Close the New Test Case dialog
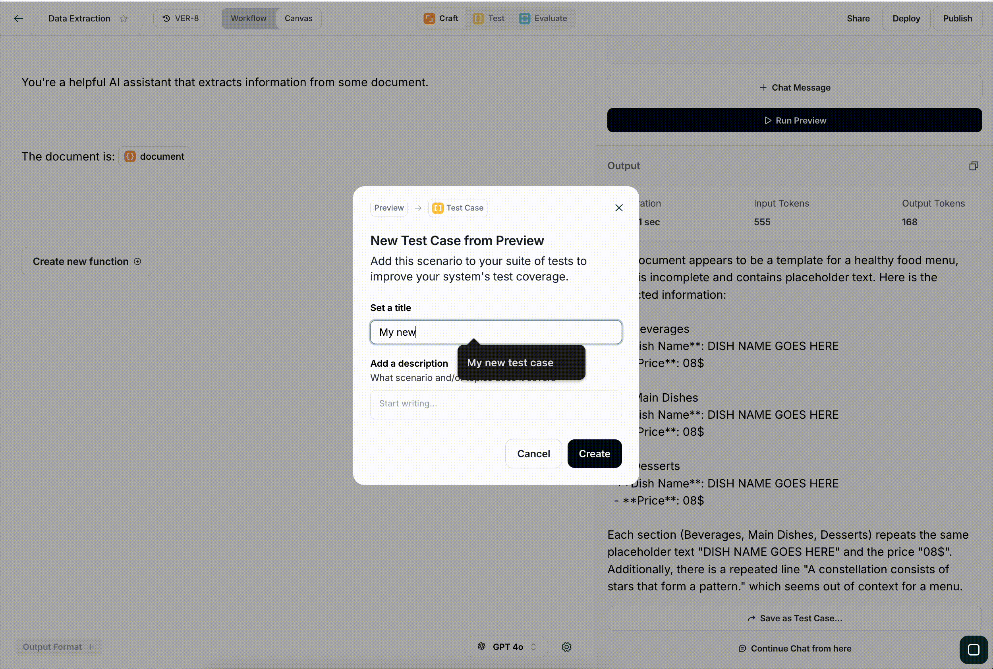The image size is (993, 669). tap(618, 208)
